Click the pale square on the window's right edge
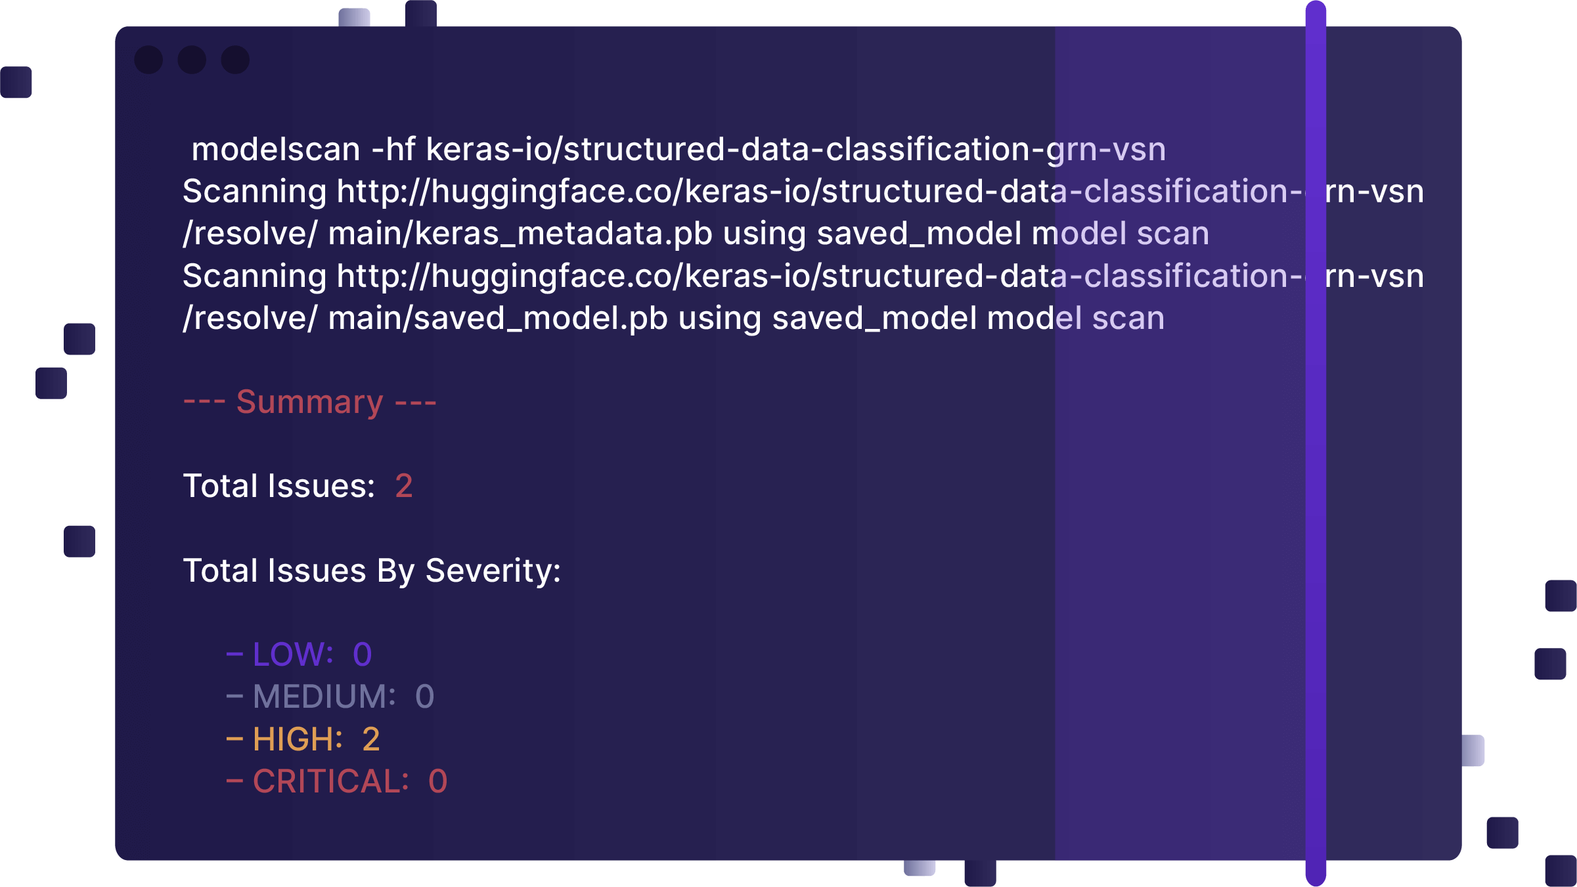Image resolution: width=1577 pixels, height=887 pixels. 1473,750
